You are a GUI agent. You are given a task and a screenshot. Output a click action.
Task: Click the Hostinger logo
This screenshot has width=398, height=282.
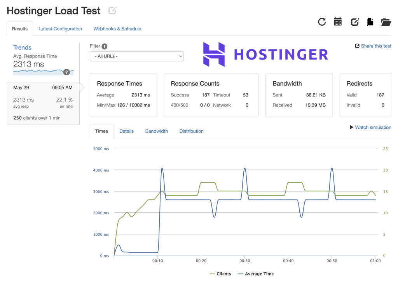[x=265, y=54]
